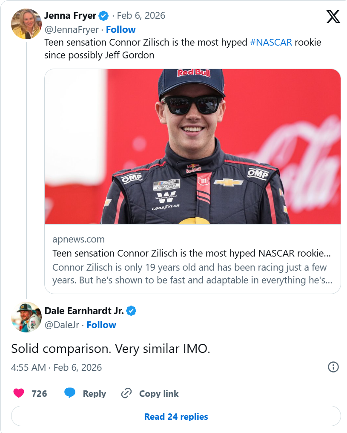Click the 4:55 AM Feb 6, 2026 timestamp

[57, 367]
